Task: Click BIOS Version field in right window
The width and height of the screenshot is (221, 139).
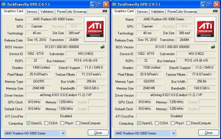Action: 172,47
